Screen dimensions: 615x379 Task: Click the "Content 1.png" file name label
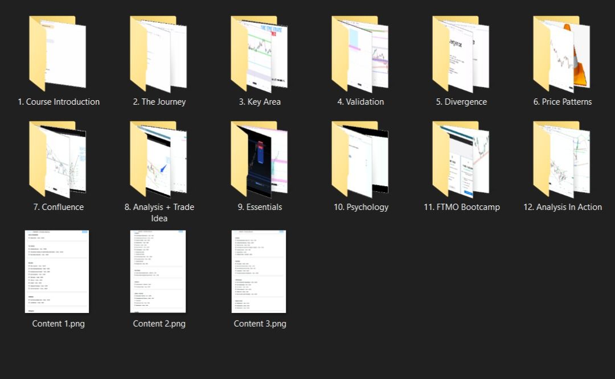58,324
